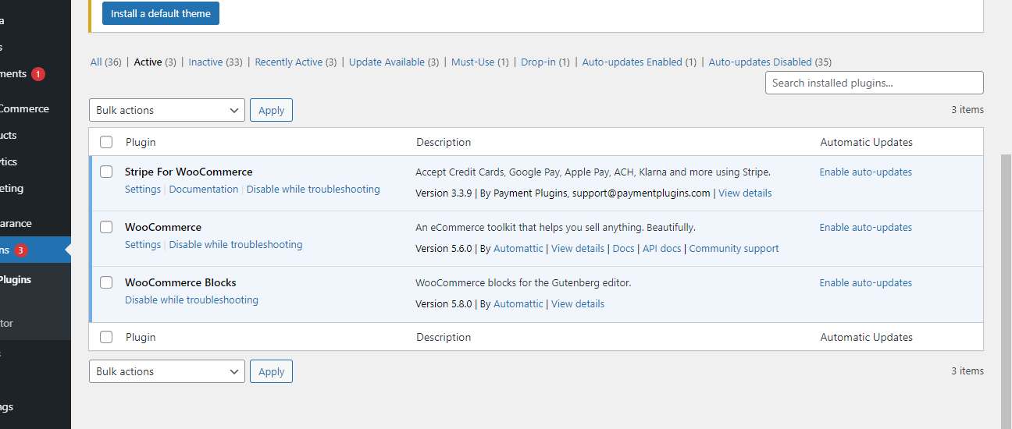
Task: Click Automattic link in Version 5.6.0 row
Action: point(518,248)
